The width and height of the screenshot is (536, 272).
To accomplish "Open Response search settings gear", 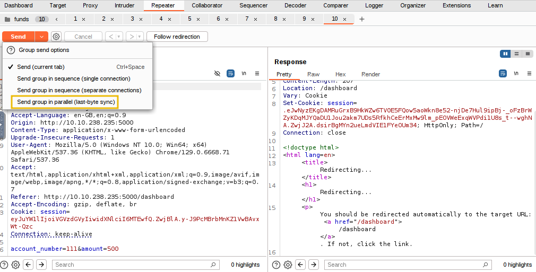I will 288,265.
